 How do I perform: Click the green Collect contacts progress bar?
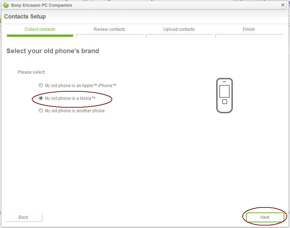coord(40,36)
